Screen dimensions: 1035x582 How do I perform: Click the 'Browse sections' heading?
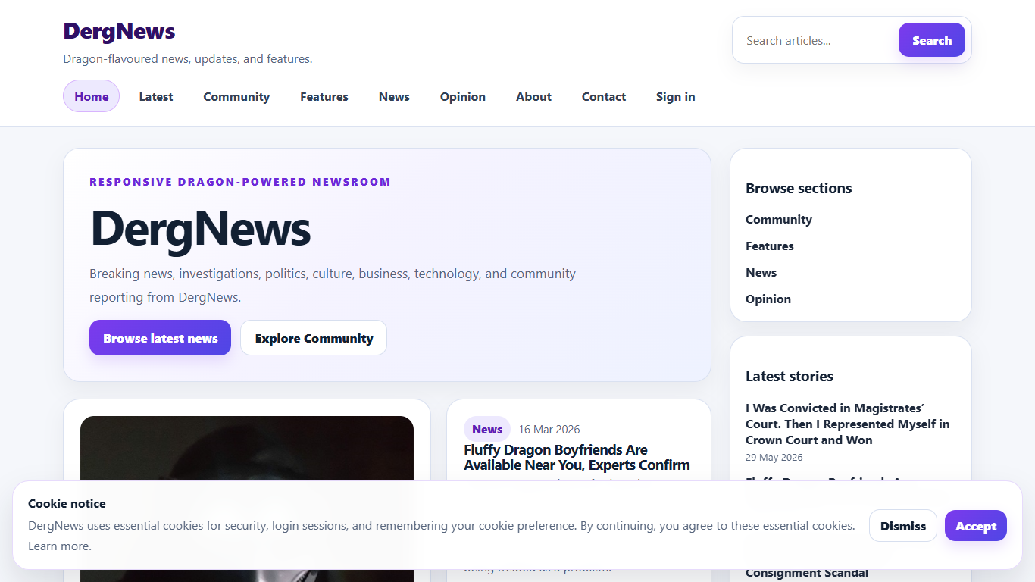[799, 188]
